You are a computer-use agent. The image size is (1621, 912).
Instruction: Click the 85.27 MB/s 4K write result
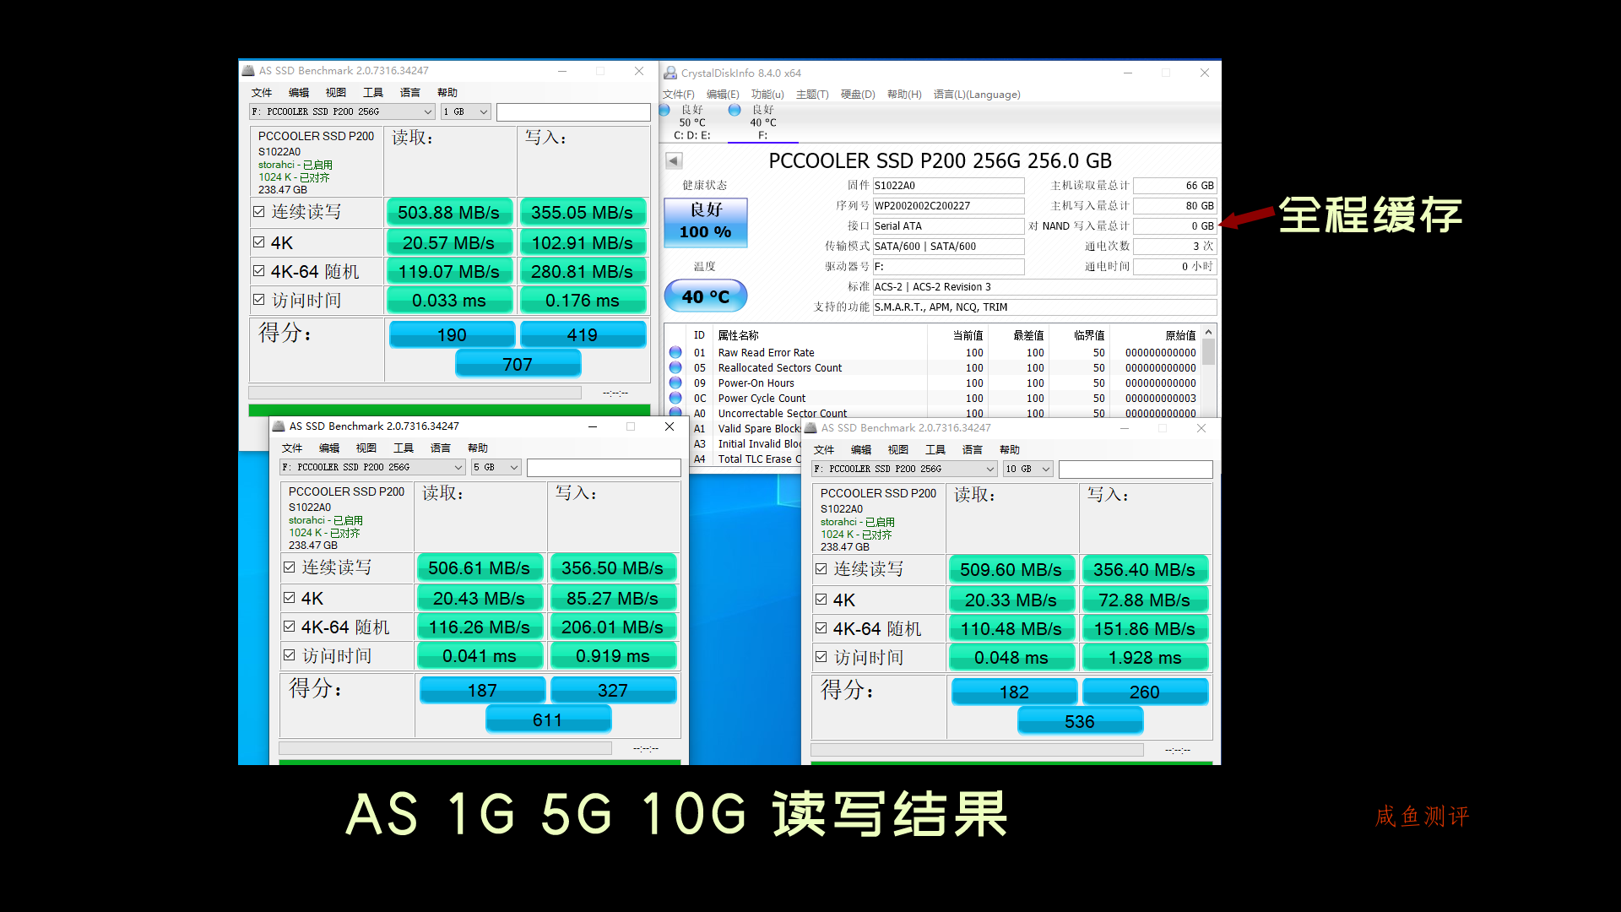point(613,599)
